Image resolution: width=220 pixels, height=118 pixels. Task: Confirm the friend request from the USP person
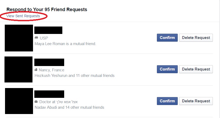tap(167, 38)
